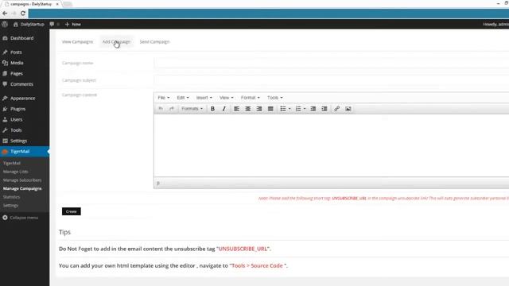Click the Howdy admin account link
The width and height of the screenshot is (509, 286).
pos(495,25)
